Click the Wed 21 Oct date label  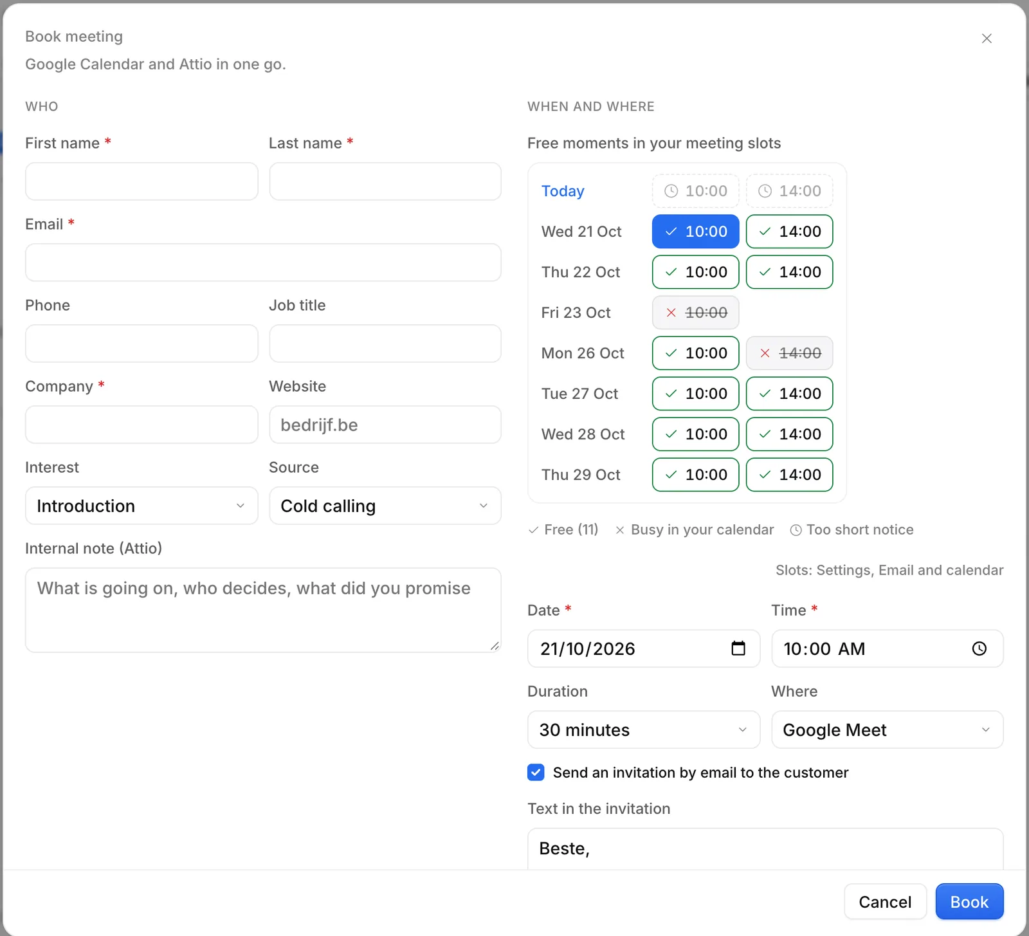(x=581, y=232)
